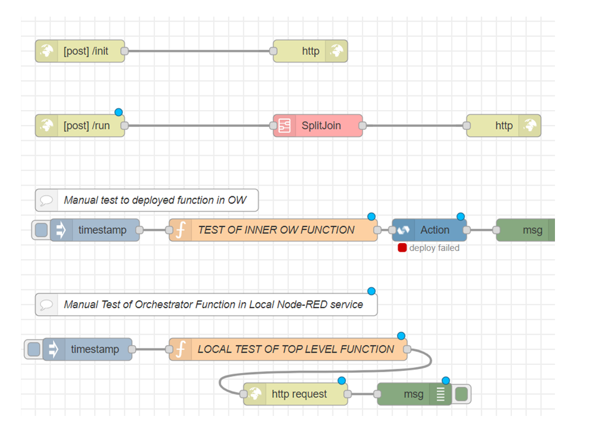Click the globe icon on [post] /run node

[47, 126]
